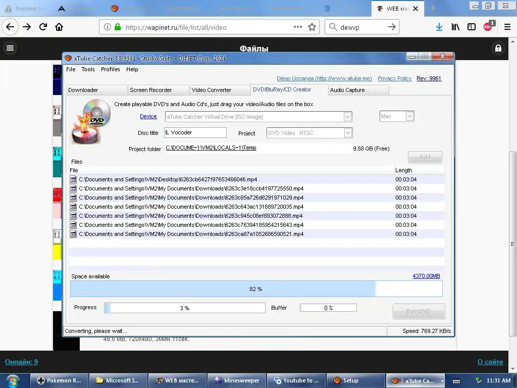
Task: Open the Help menu
Action: tap(132, 69)
